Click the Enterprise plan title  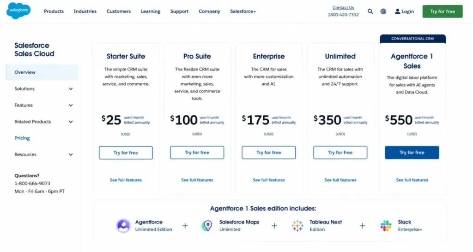pyautogui.click(x=269, y=56)
